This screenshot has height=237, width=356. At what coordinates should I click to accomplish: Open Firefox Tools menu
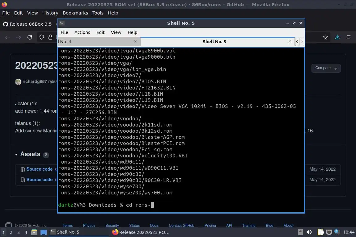(98, 13)
